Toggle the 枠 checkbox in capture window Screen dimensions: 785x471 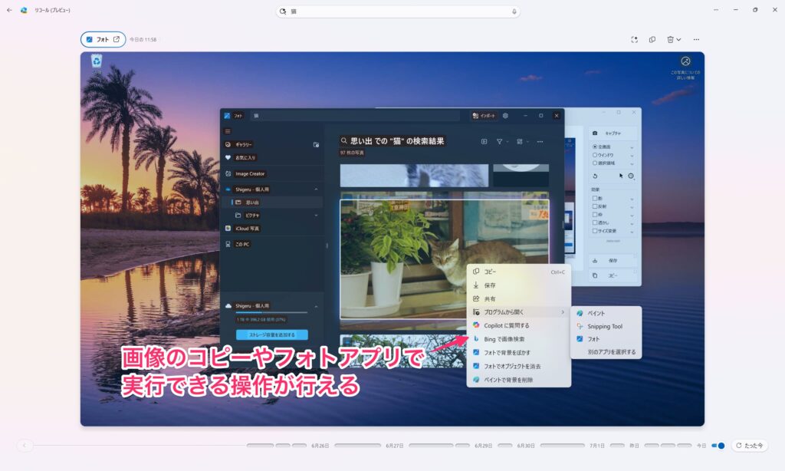(x=595, y=215)
